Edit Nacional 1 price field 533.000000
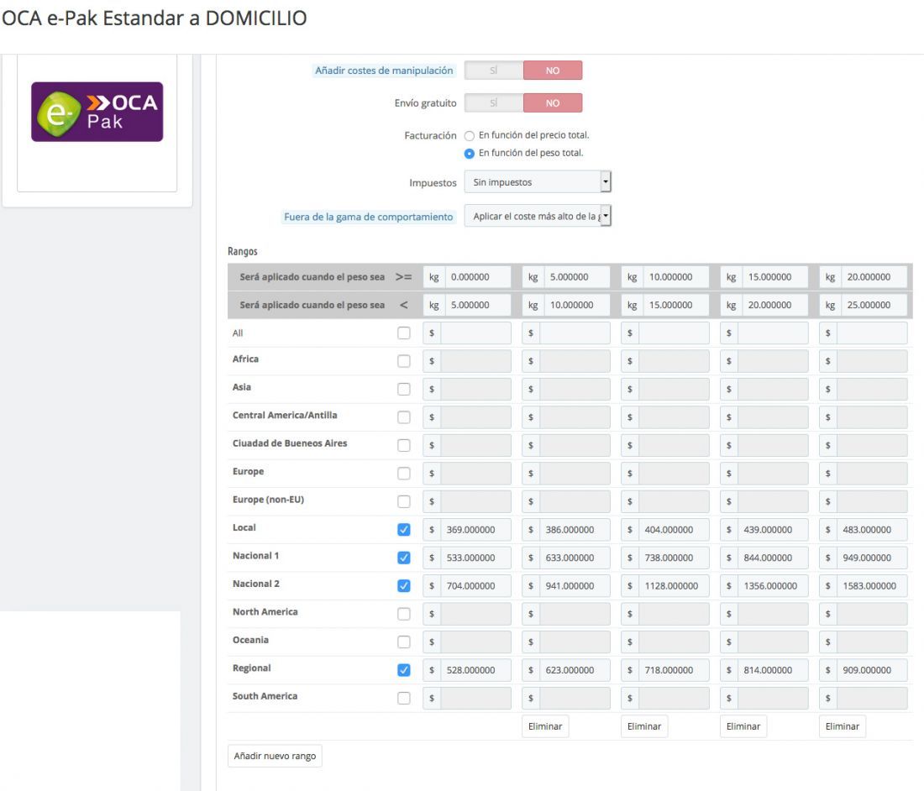 point(475,558)
